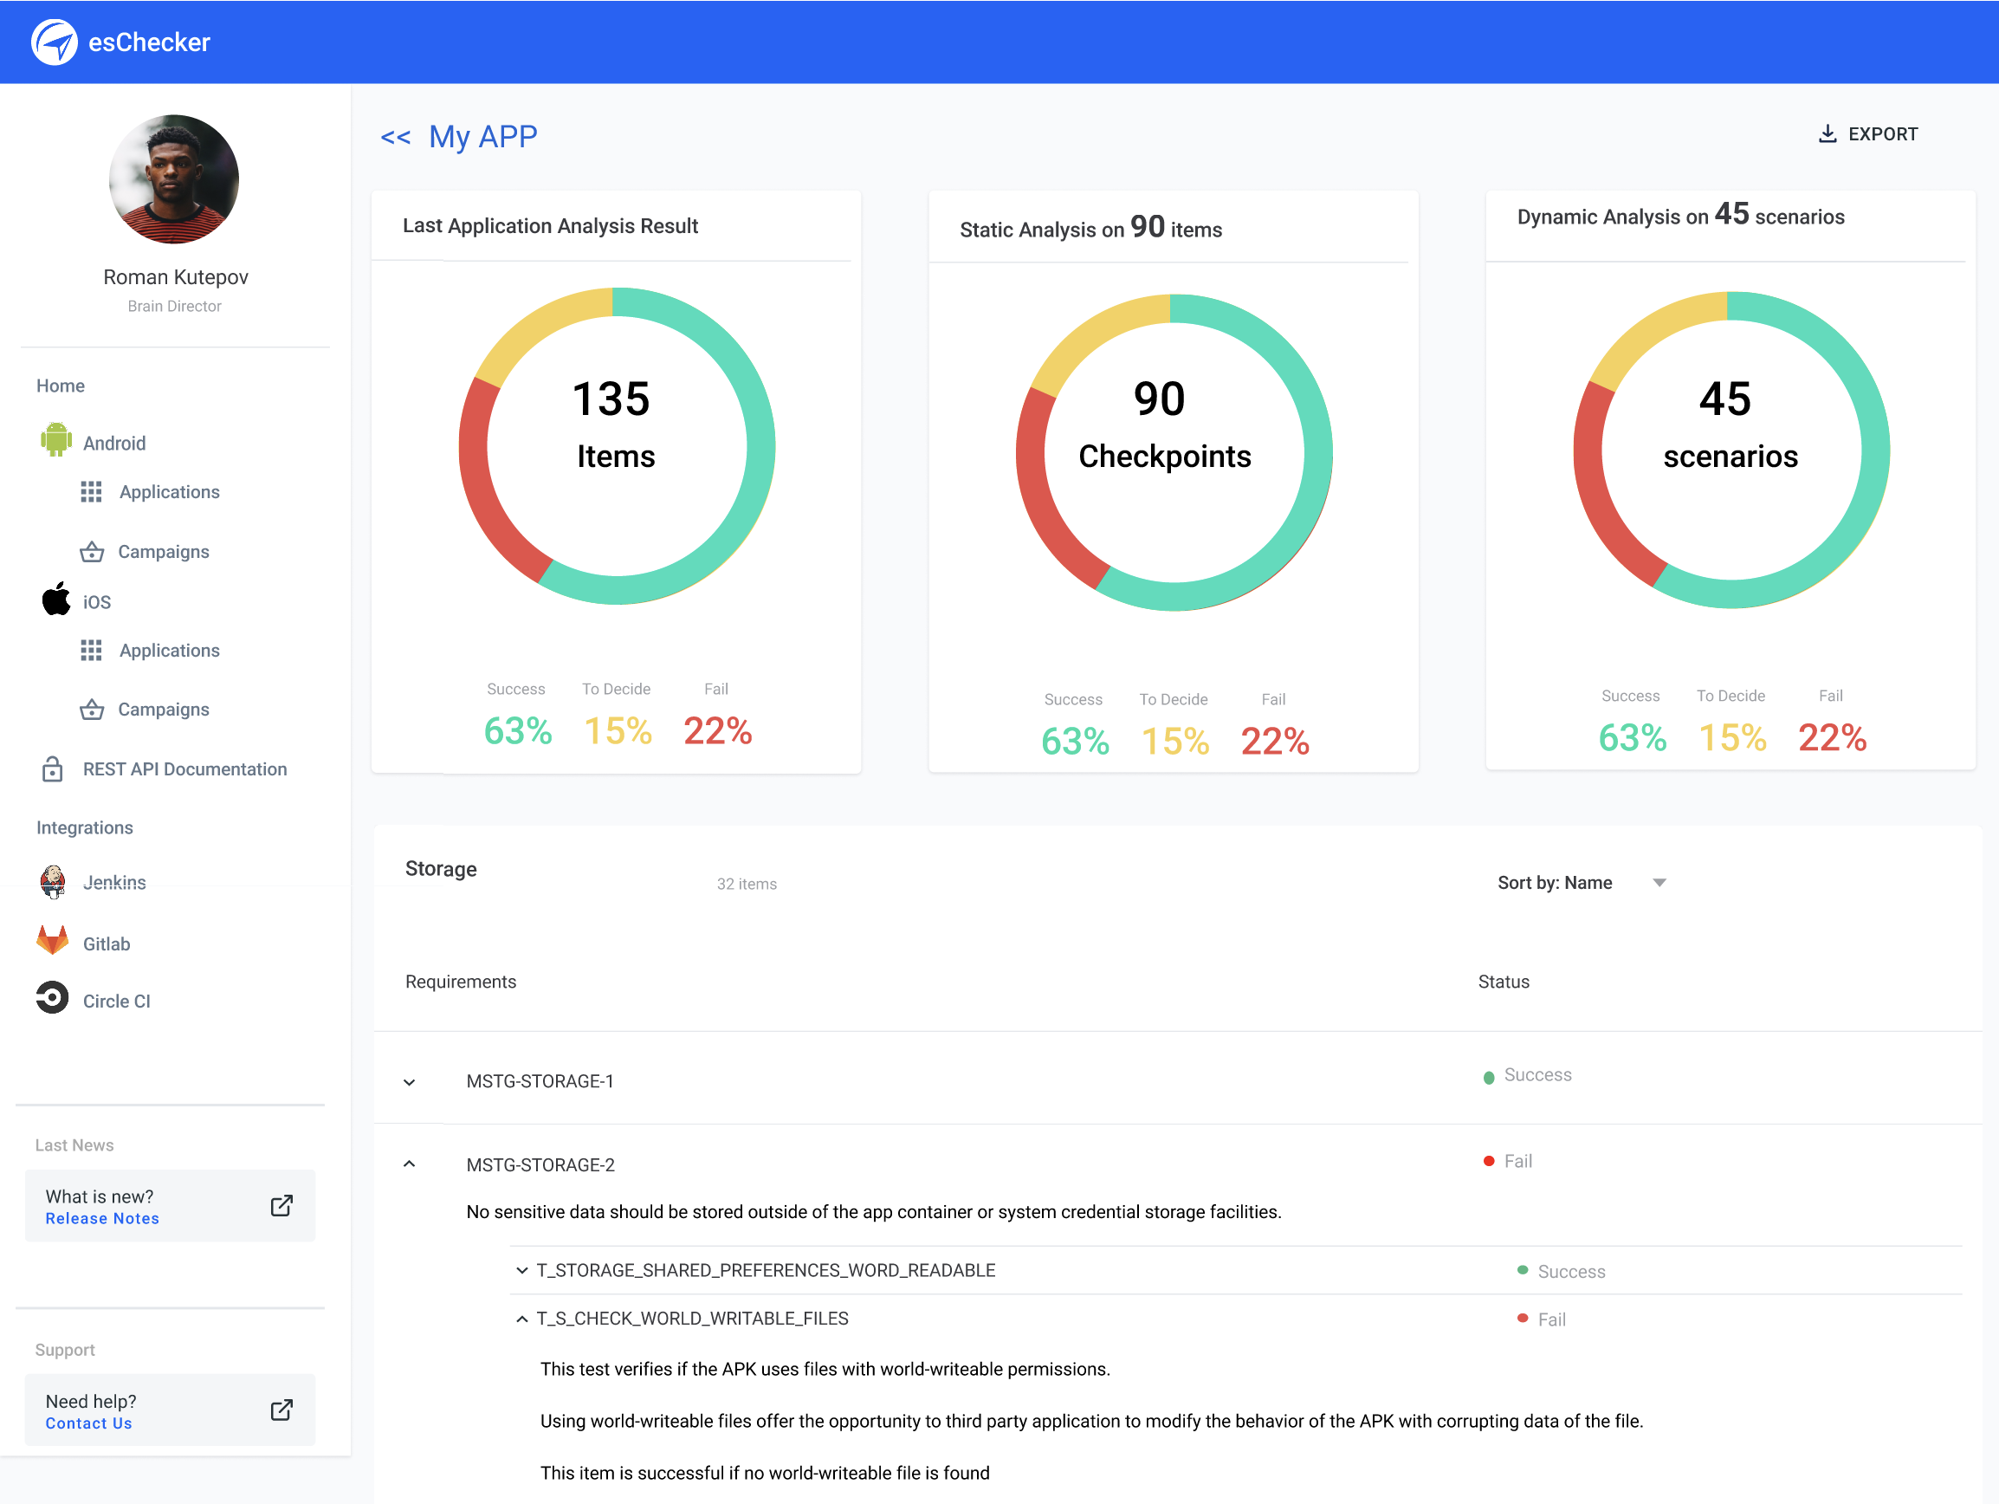Screen dimensions: 1999x1504
Task: Go back using << arrows
Action: (x=395, y=138)
